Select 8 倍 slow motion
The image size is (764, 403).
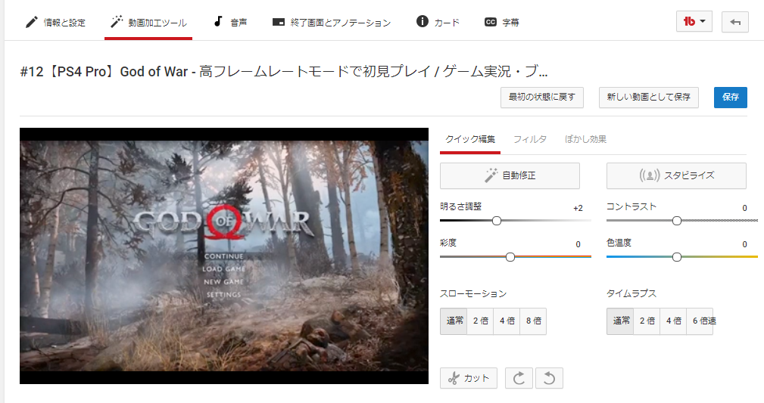[533, 321]
